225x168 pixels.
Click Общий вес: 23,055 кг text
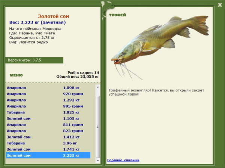[78, 77]
